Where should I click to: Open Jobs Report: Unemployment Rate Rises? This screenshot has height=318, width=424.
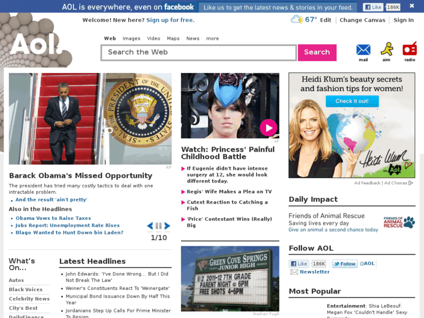tap(67, 225)
